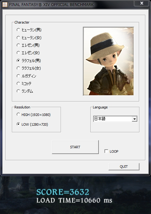
Task: Start the benchmark with START button
Action: click(75, 147)
